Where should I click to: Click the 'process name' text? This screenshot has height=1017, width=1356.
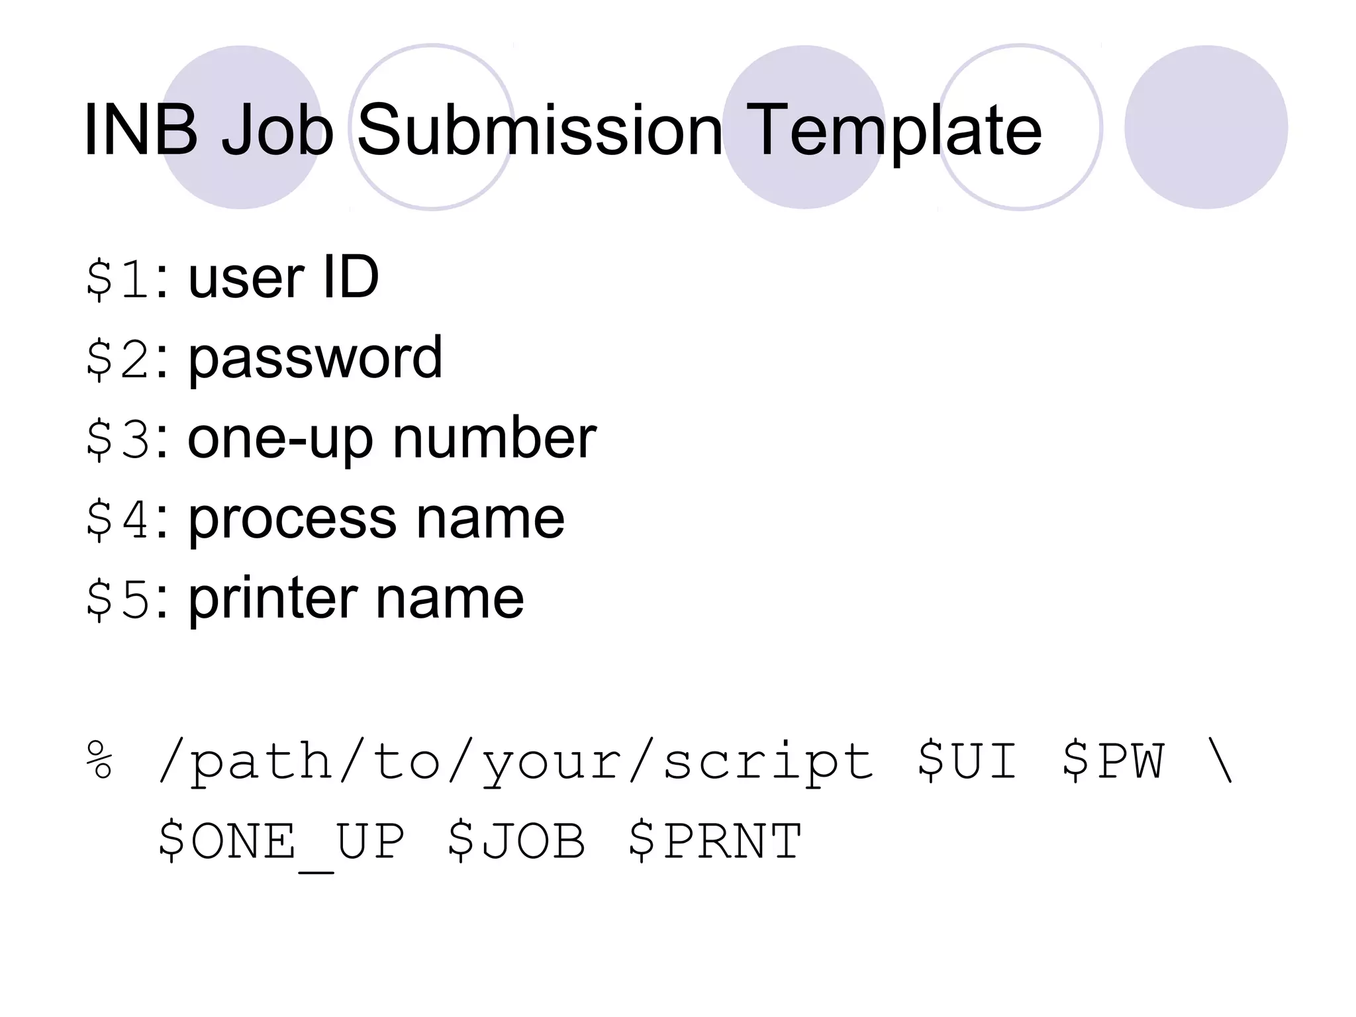coord(376,518)
